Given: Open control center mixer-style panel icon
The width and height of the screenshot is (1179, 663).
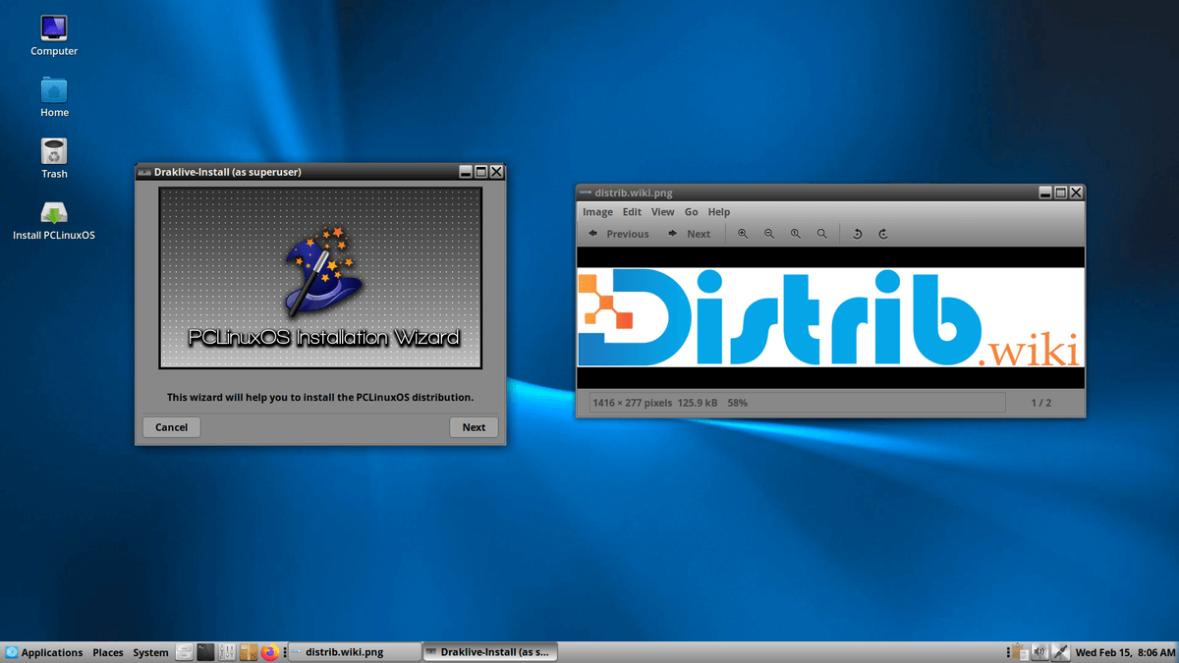Looking at the screenshot, I should 227,652.
